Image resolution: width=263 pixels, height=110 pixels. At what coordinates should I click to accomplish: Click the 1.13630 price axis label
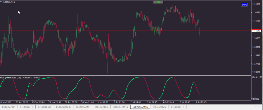[x=256, y=72]
